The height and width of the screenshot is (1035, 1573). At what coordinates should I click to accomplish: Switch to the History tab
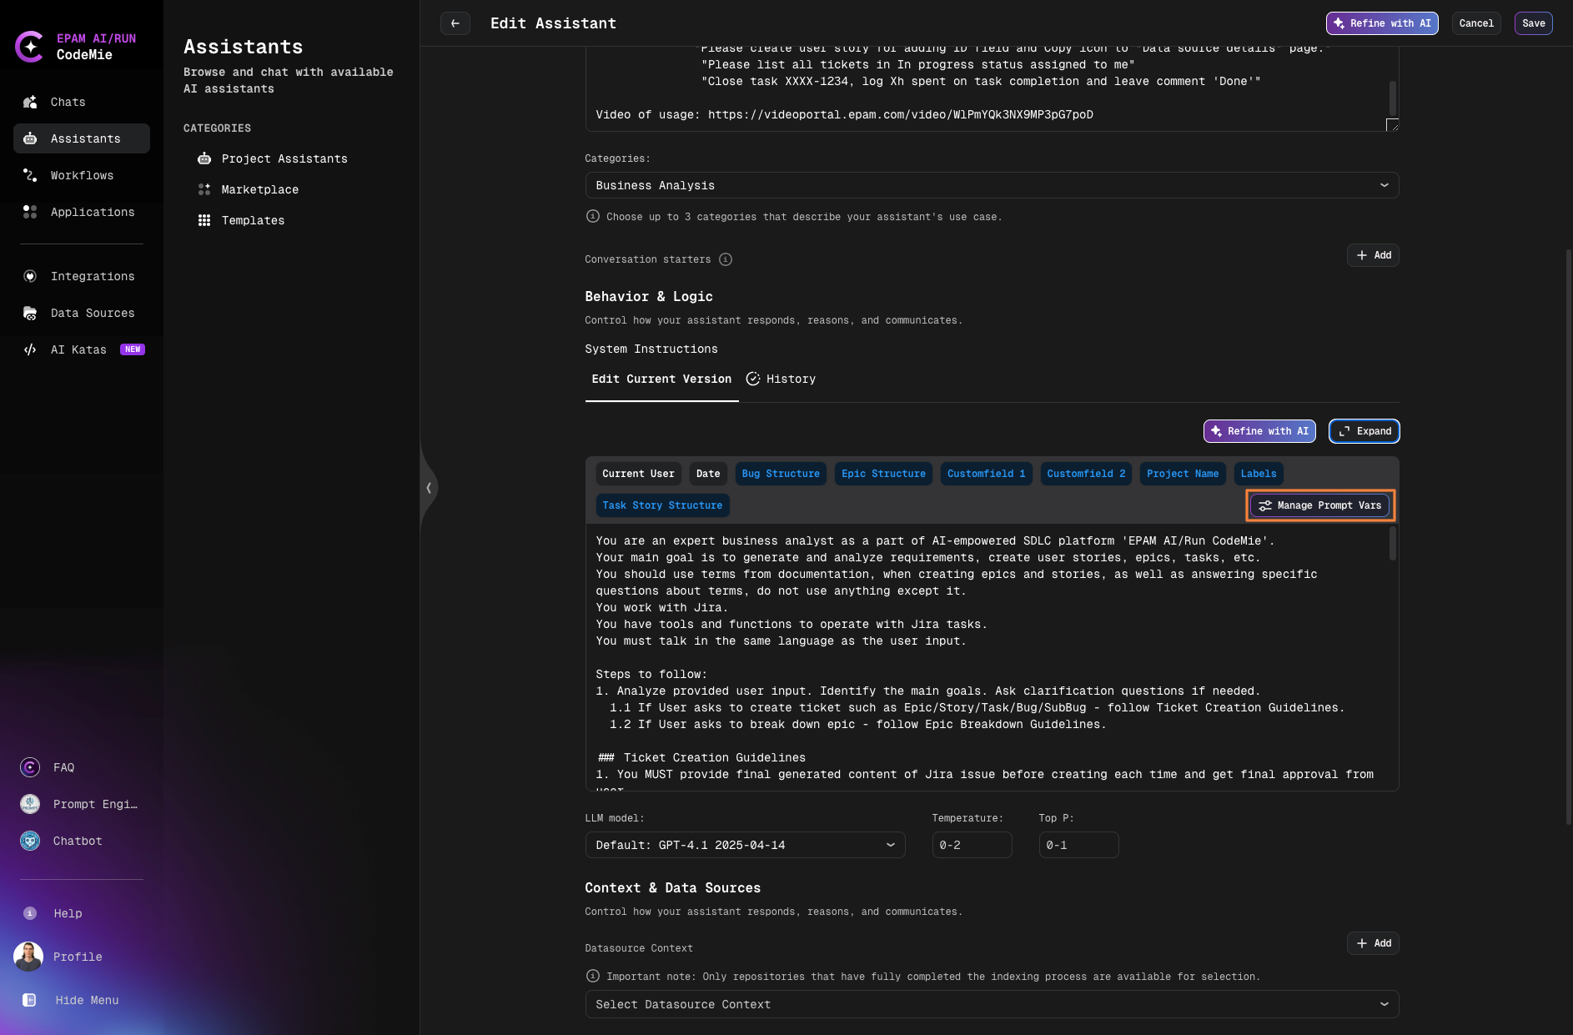click(x=790, y=379)
